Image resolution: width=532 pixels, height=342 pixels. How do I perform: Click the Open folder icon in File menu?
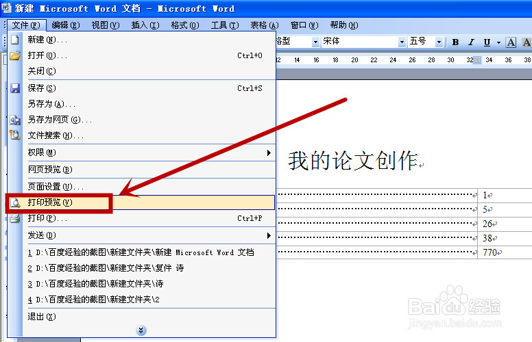(15, 55)
